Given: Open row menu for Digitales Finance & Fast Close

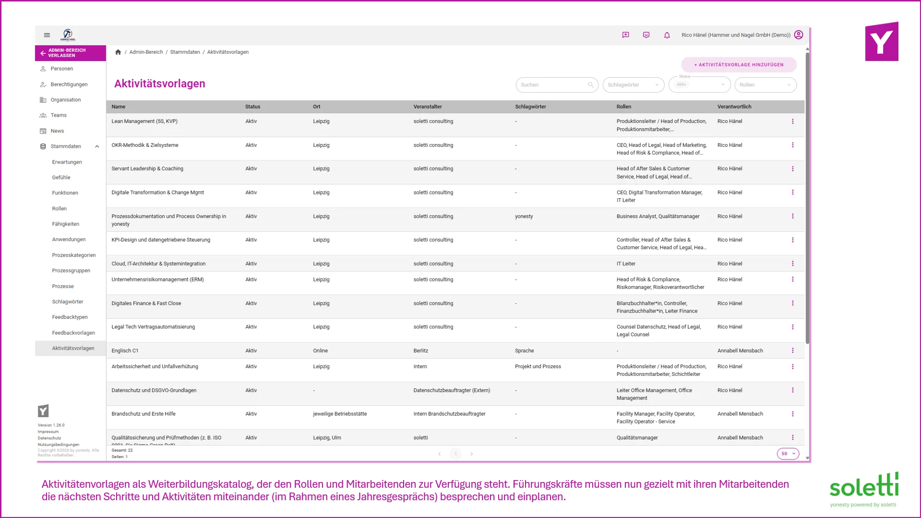Looking at the screenshot, I should pos(792,303).
